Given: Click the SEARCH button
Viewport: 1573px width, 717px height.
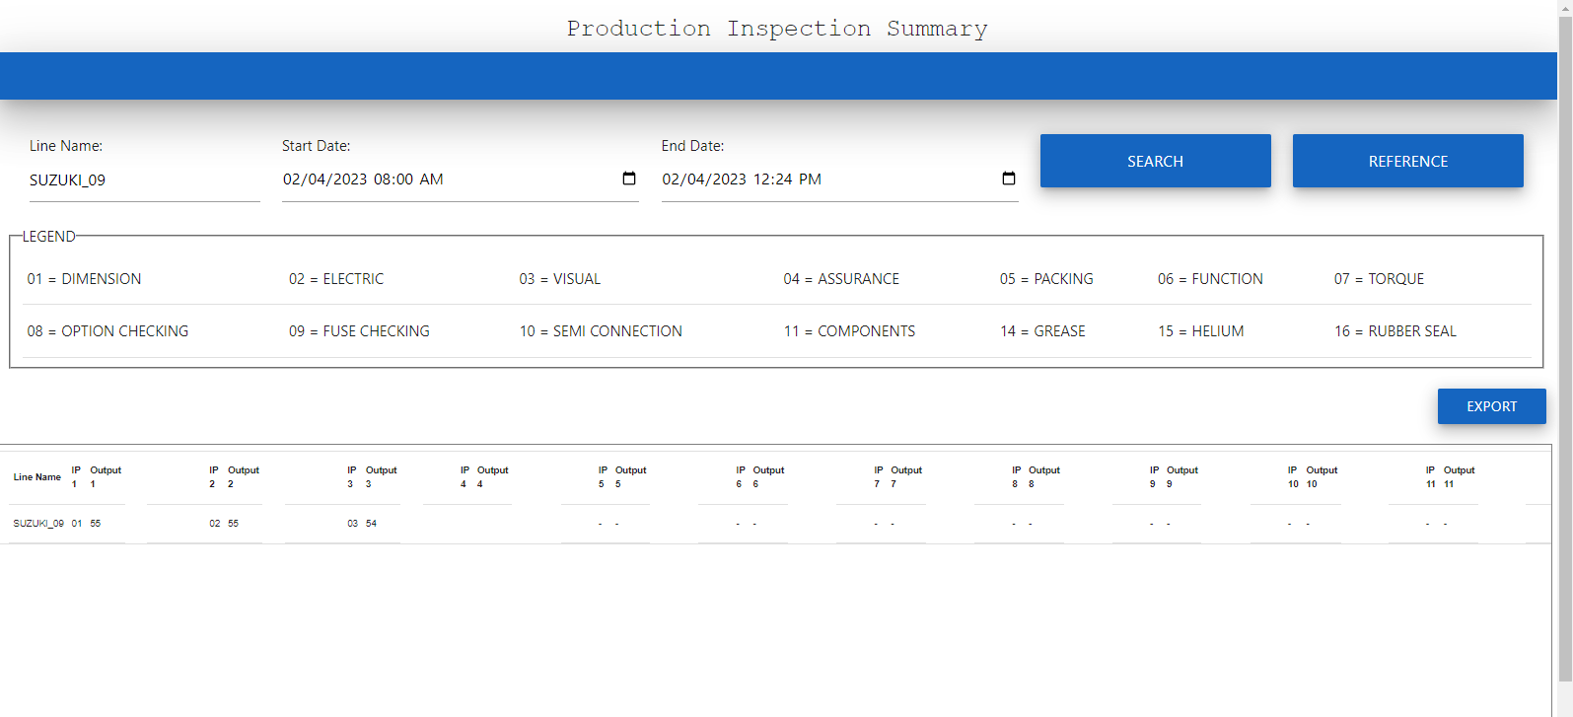Looking at the screenshot, I should 1155,161.
